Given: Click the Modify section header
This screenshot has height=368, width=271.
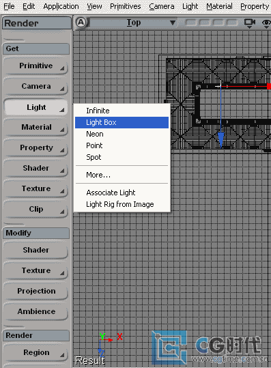Looking at the screenshot, I should click(36, 233).
